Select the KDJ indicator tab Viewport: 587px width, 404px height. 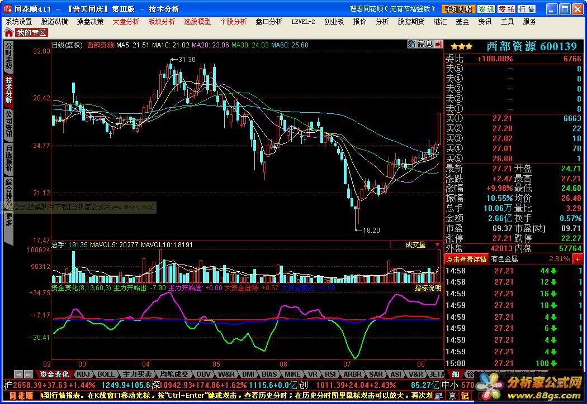click(83, 374)
